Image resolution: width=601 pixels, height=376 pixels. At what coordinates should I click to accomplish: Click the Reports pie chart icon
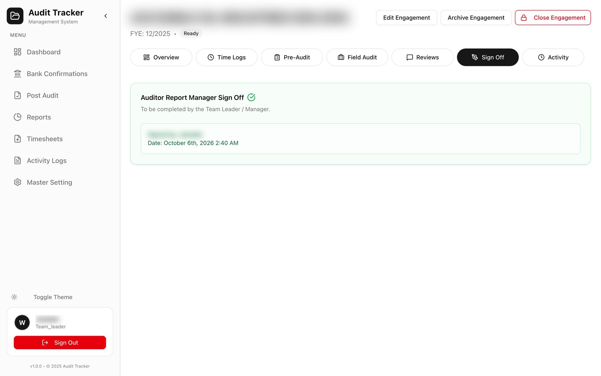click(x=18, y=117)
